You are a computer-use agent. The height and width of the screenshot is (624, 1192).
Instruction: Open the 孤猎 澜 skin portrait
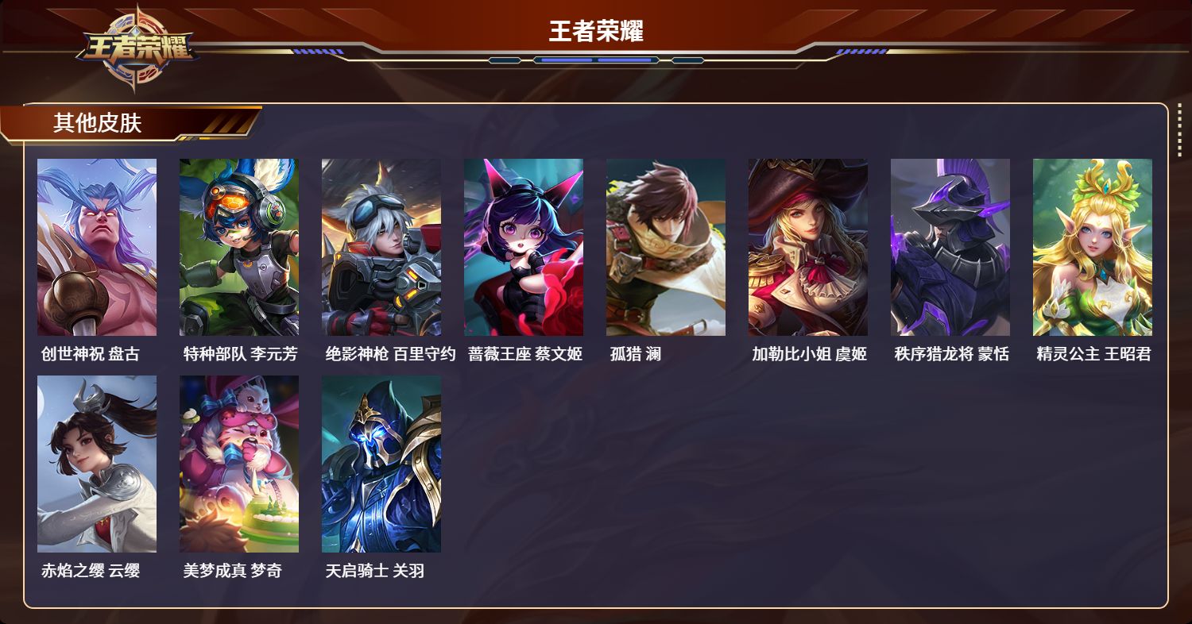(666, 247)
